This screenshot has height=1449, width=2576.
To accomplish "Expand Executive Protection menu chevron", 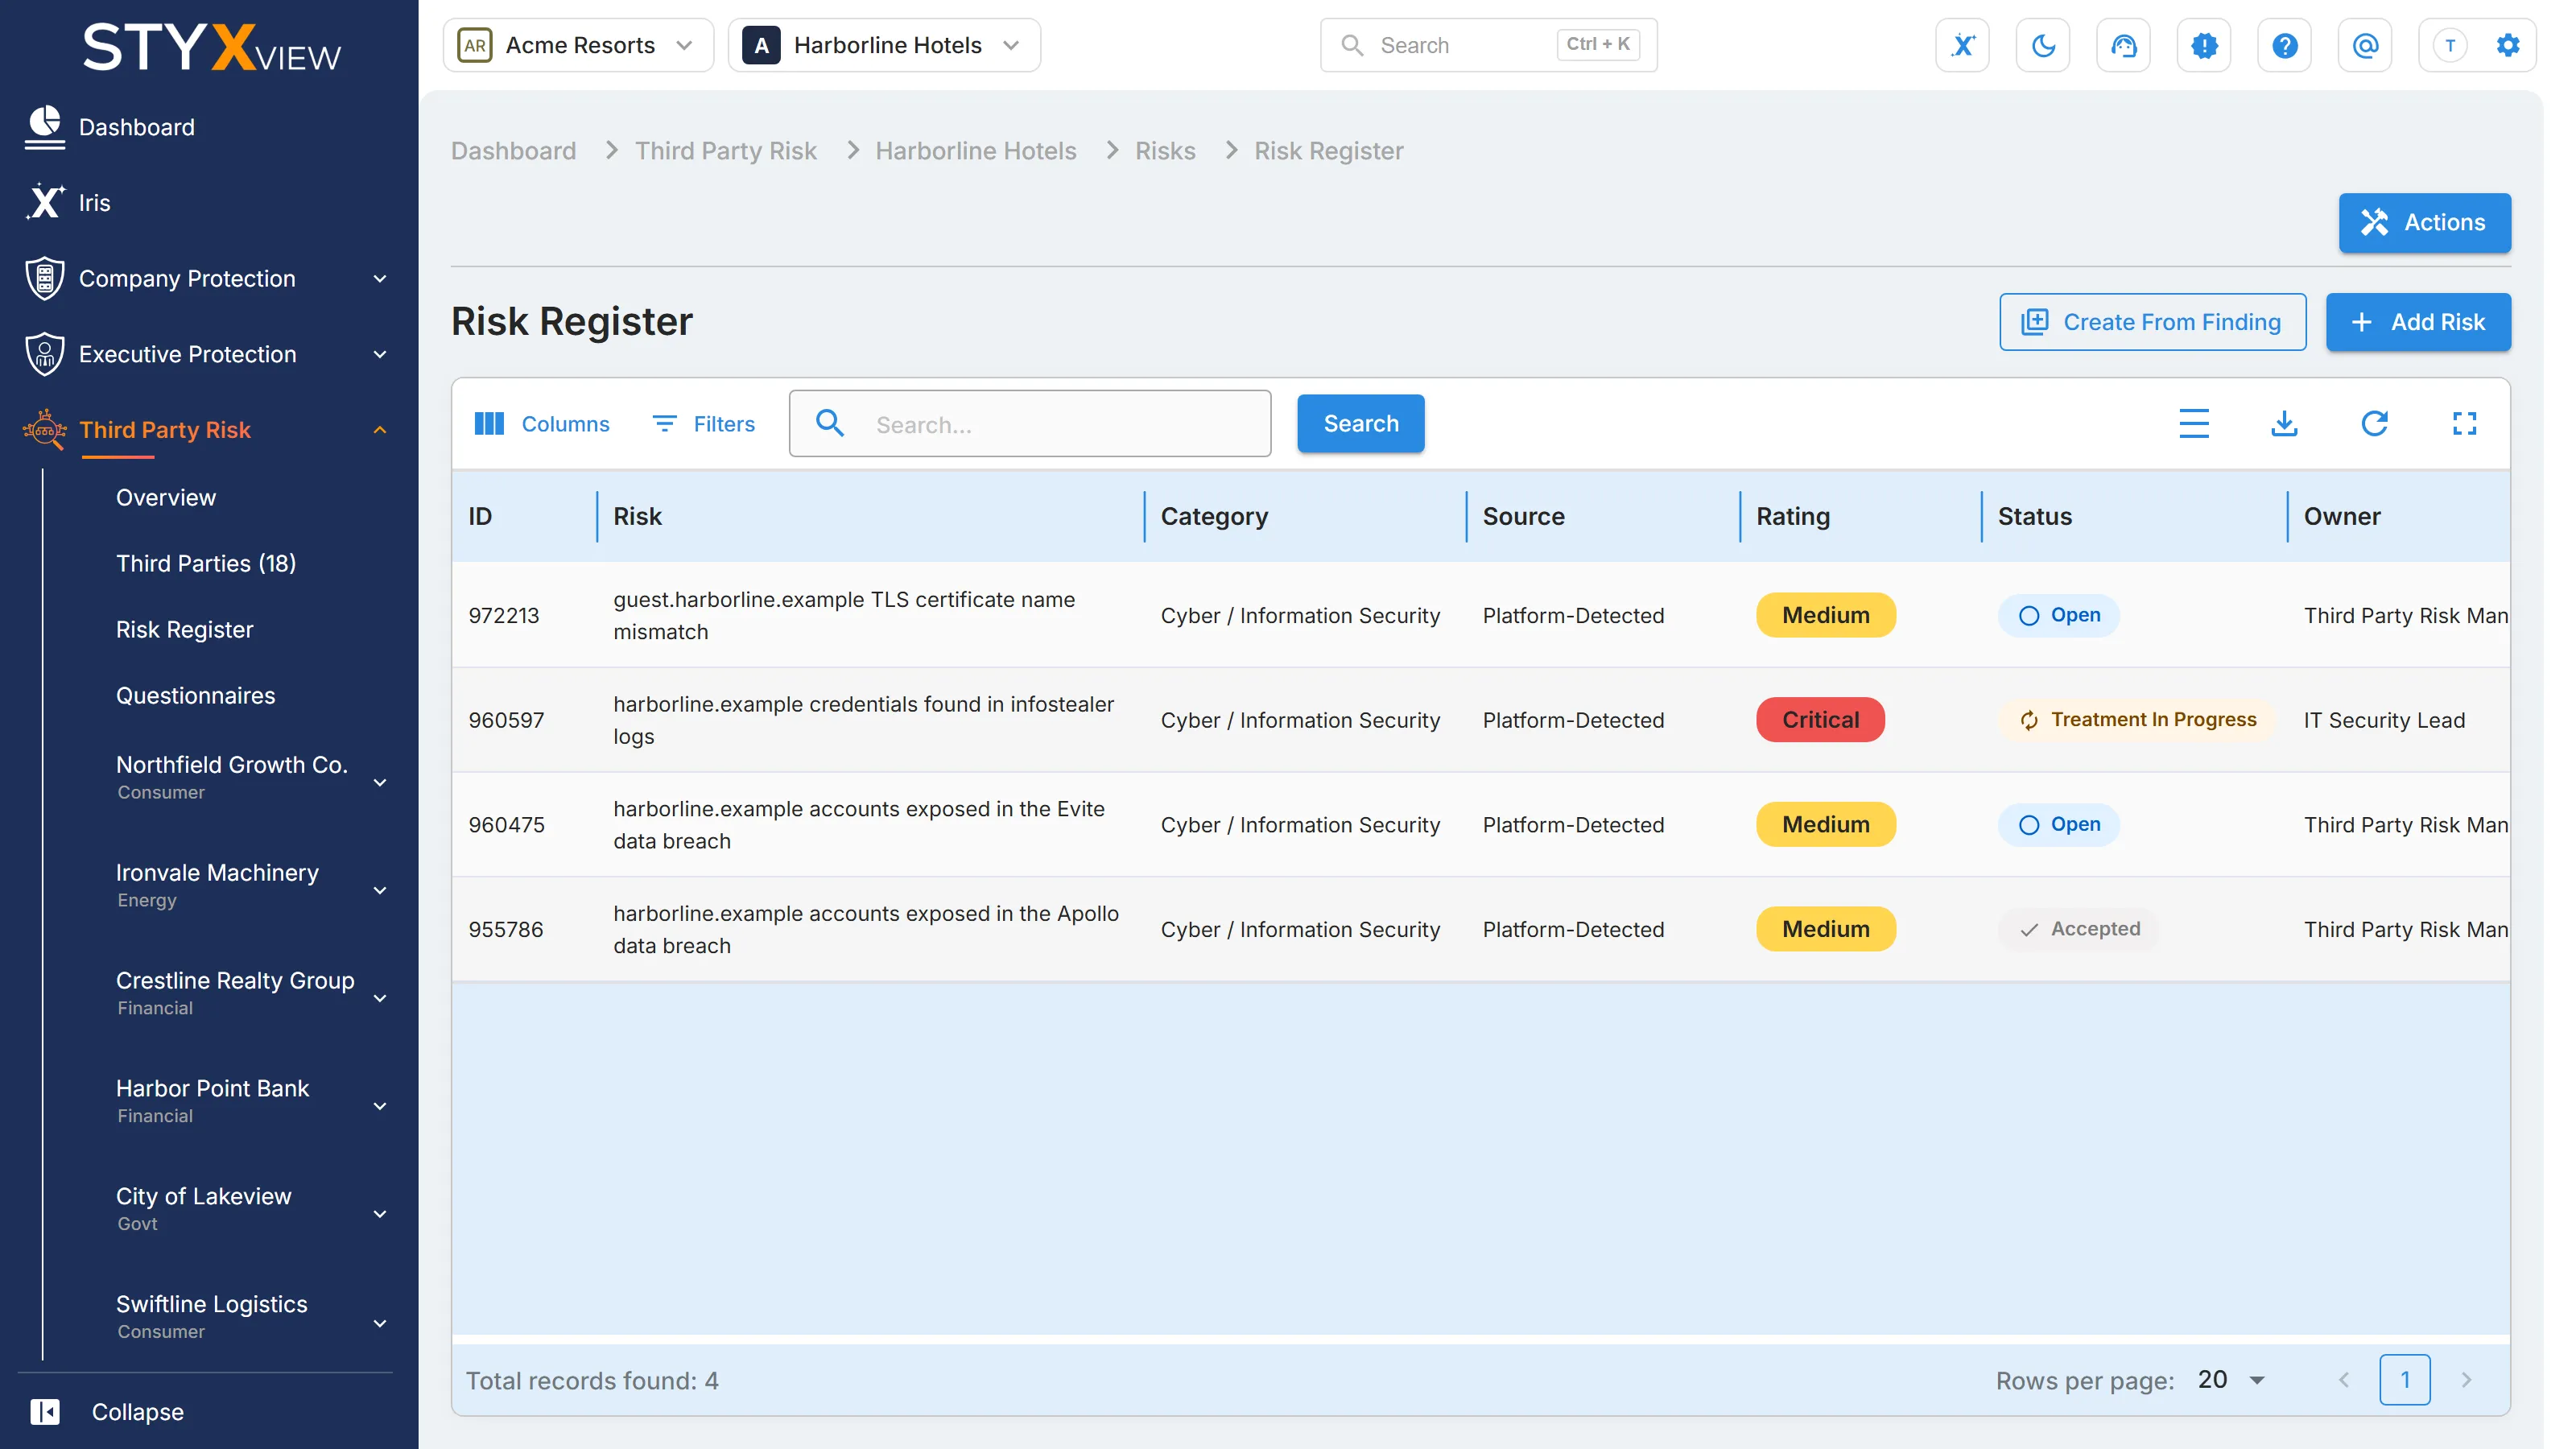I will 380,354.
